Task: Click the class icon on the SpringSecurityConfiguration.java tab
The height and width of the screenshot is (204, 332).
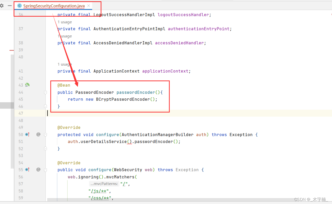Action: [20, 6]
